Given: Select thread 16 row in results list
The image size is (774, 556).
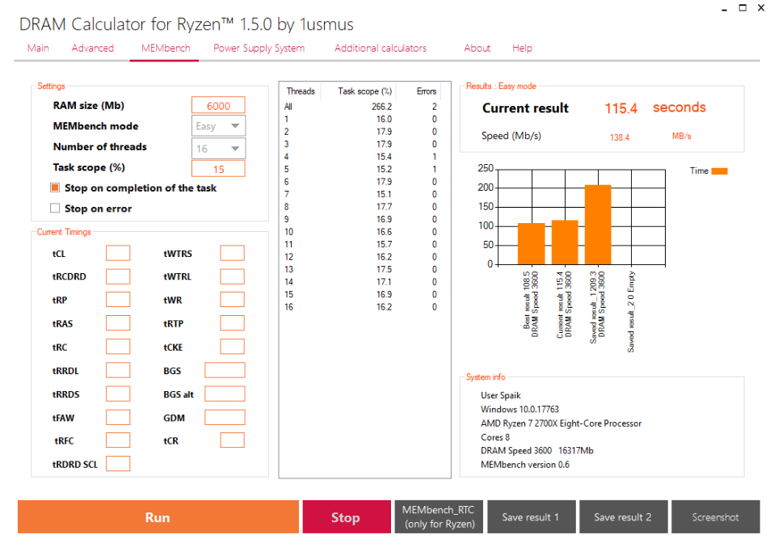Looking at the screenshot, I should pos(360,307).
